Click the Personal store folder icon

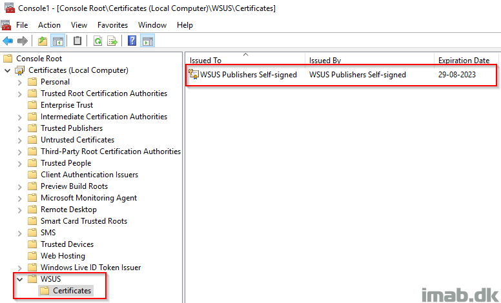tap(32, 82)
